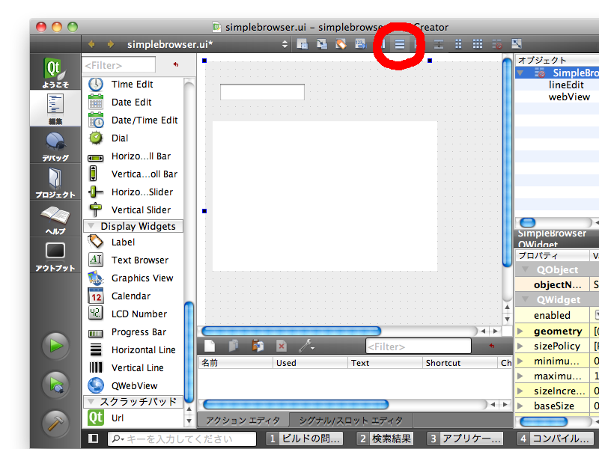Open the 検索結果 output pane

(384, 439)
